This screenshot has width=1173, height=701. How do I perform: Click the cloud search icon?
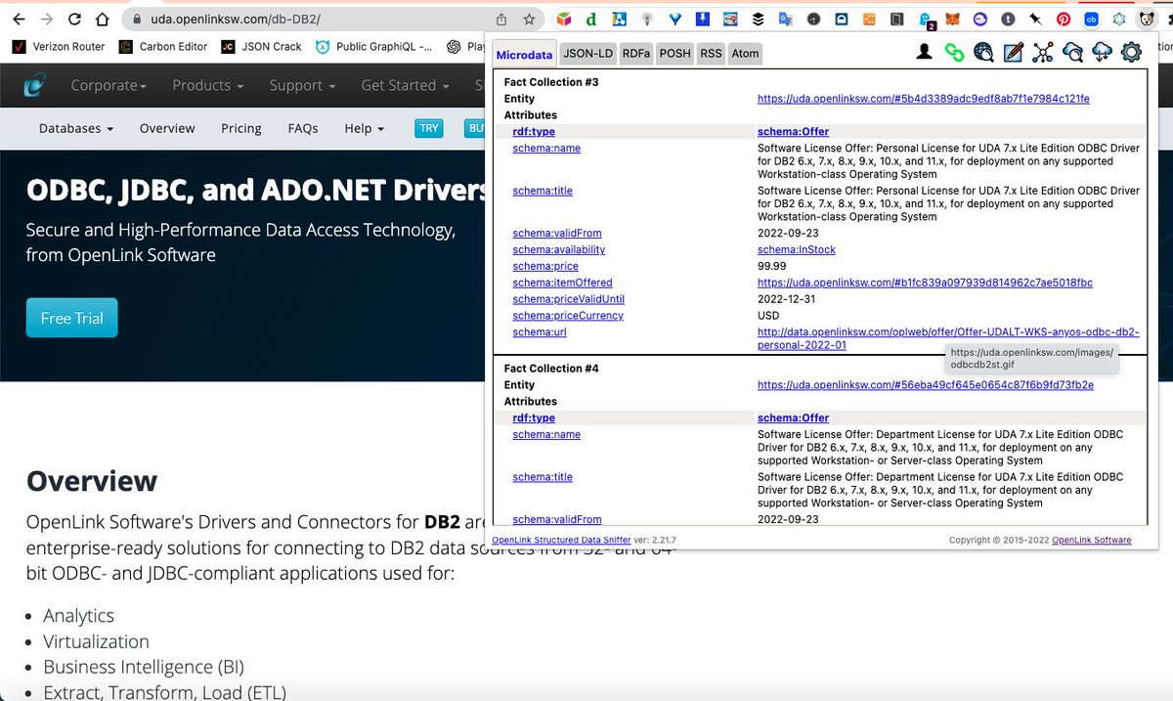point(1071,52)
